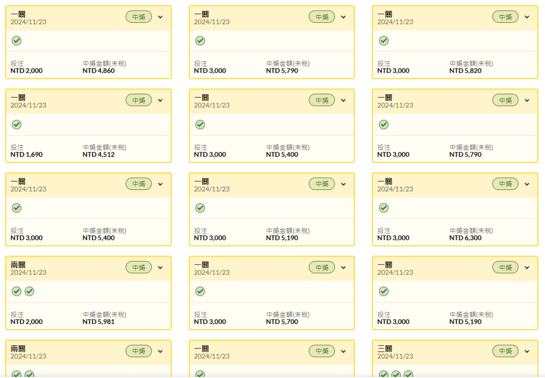Viewport: 545px width, 378px height.
Task: Click the NTD 3,000 bet on the NTD 5,820 card
Action: point(394,71)
